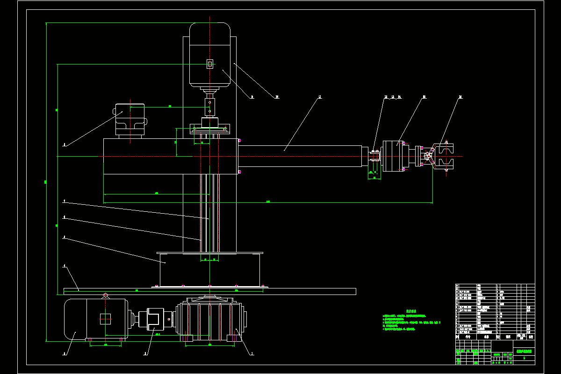Click the green technical requirements note block

click(x=411, y=320)
